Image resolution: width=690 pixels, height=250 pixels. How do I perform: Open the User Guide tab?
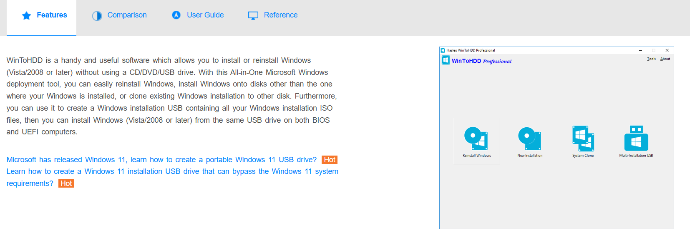198,15
